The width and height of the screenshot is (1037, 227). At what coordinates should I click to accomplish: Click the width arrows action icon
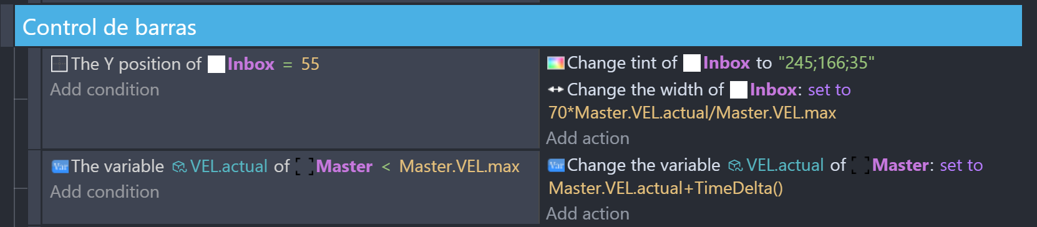[555, 89]
